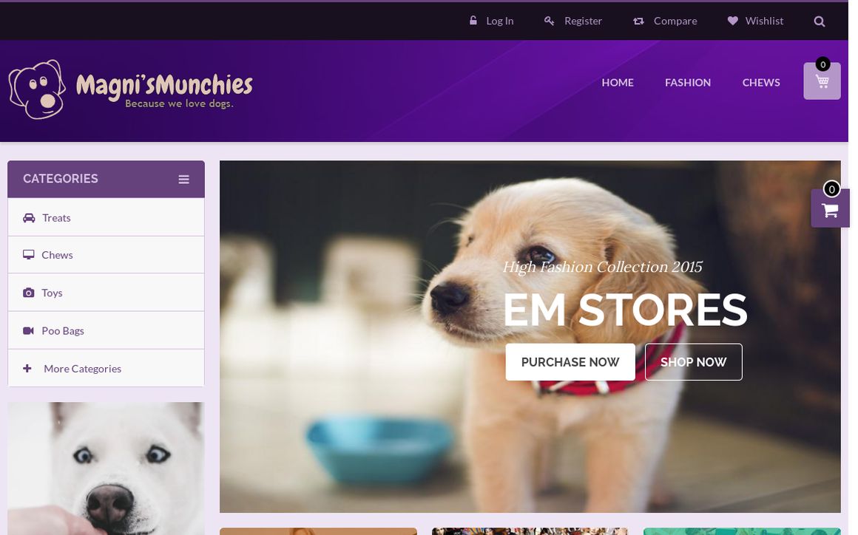Image resolution: width=858 pixels, height=535 pixels.
Task: Click the search magnifier icon
Action: [819, 21]
